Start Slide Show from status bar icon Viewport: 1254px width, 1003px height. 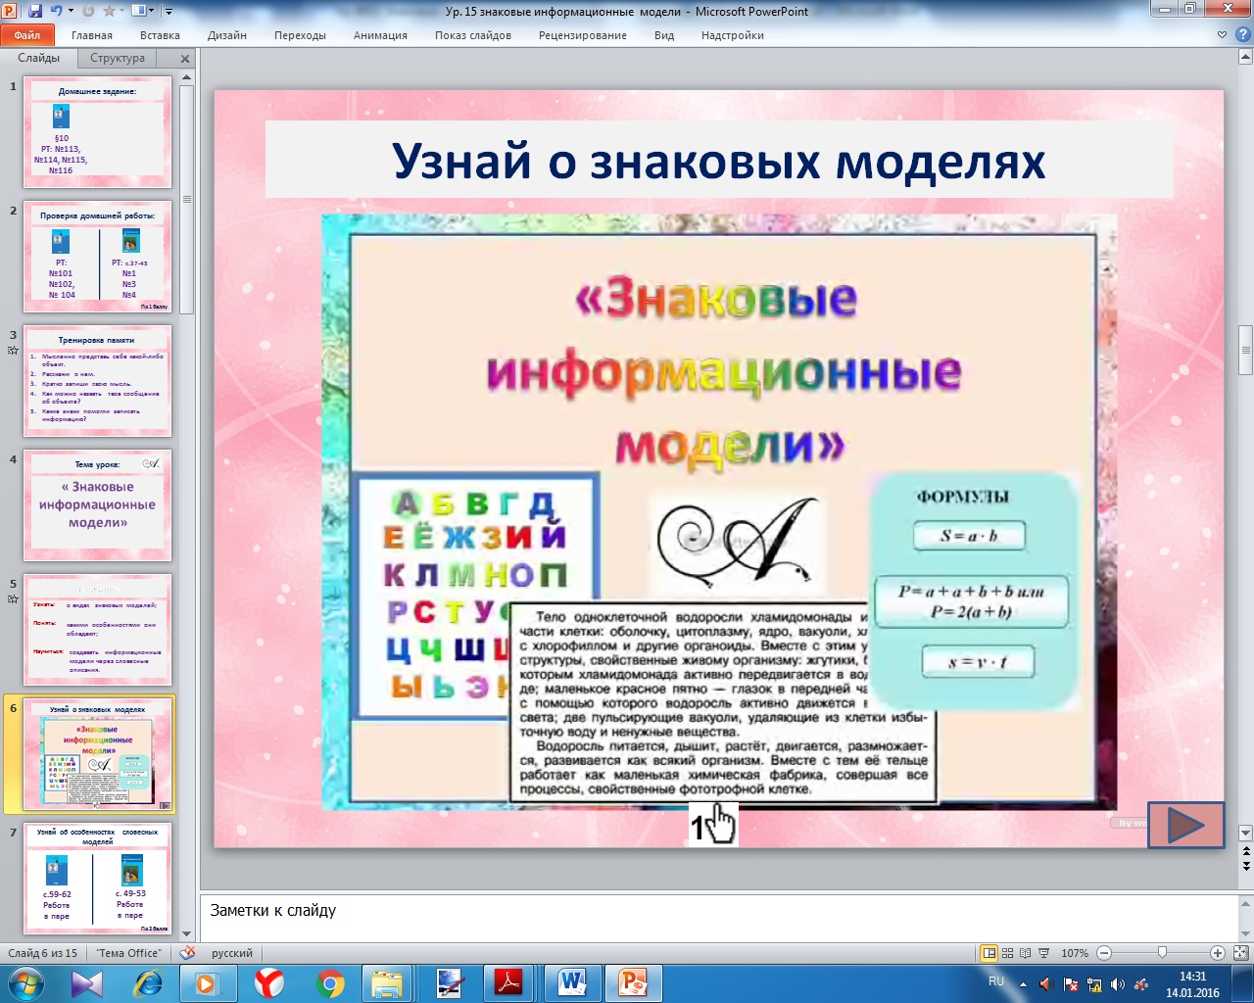(x=1043, y=953)
